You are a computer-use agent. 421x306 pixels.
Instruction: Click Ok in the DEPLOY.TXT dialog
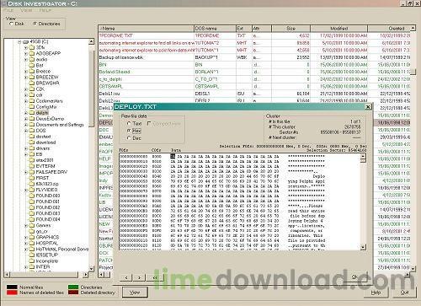point(354,277)
